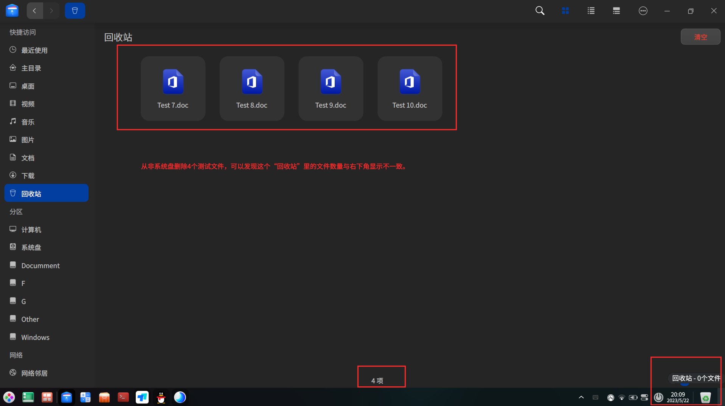This screenshot has width=725, height=406.
Task: Launch QQ from the taskbar
Action: pos(161,397)
